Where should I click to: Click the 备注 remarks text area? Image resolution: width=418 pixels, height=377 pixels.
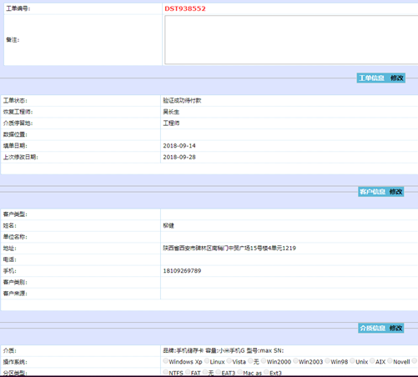tap(291, 40)
